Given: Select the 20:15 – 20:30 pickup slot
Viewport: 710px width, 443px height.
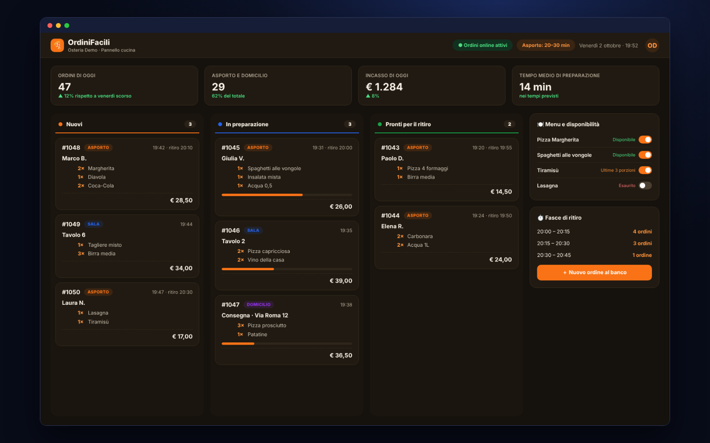Looking at the screenshot, I should coord(594,243).
